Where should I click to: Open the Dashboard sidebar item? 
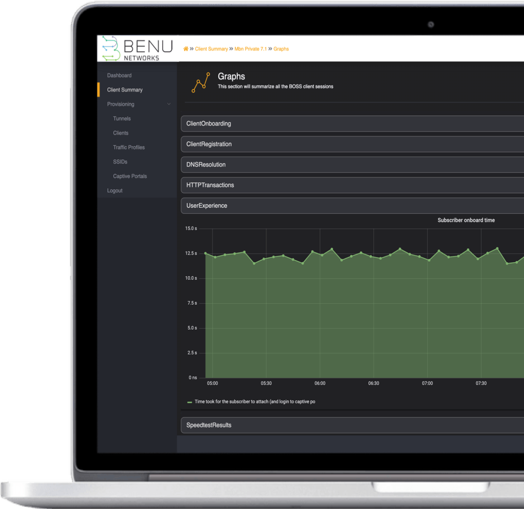pyautogui.click(x=119, y=75)
